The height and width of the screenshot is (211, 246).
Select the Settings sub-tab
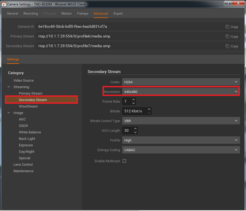(x=13, y=59)
